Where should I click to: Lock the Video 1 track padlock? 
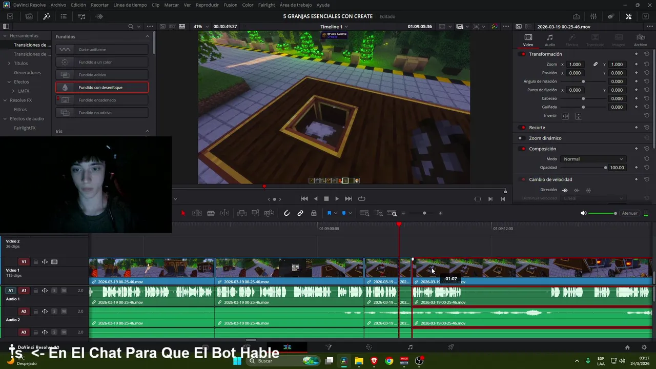pos(36,262)
